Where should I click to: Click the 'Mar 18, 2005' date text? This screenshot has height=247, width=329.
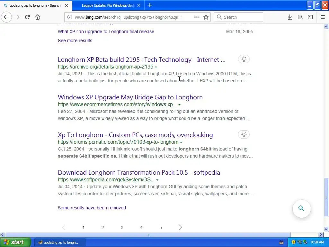click(x=240, y=32)
